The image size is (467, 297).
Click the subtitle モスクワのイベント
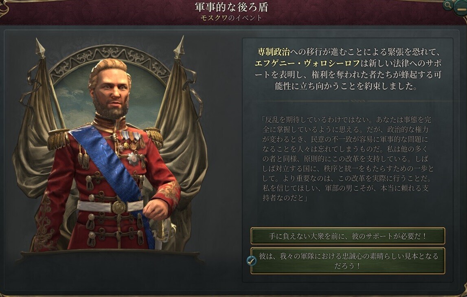click(231, 18)
